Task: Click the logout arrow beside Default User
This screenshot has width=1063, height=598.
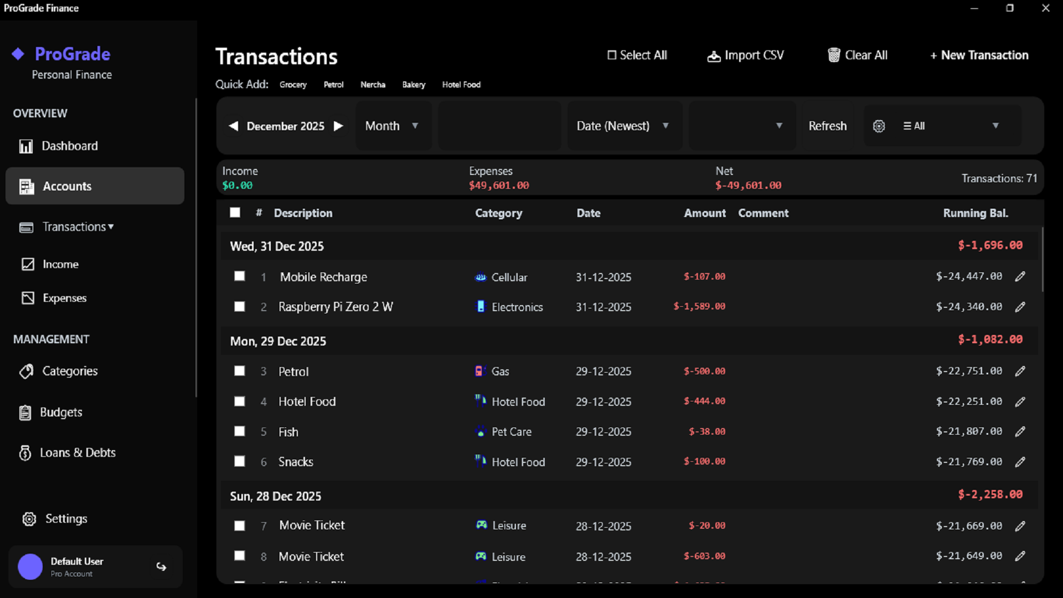Action: click(161, 566)
